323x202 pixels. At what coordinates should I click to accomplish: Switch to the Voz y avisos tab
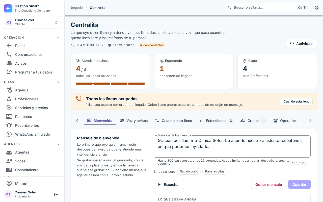point(134,121)
